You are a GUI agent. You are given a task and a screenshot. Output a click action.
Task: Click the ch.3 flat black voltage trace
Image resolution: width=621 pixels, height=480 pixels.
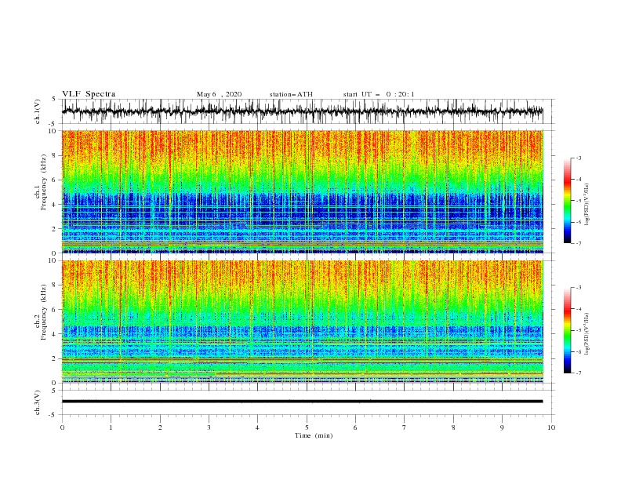[x=302, y=402]
